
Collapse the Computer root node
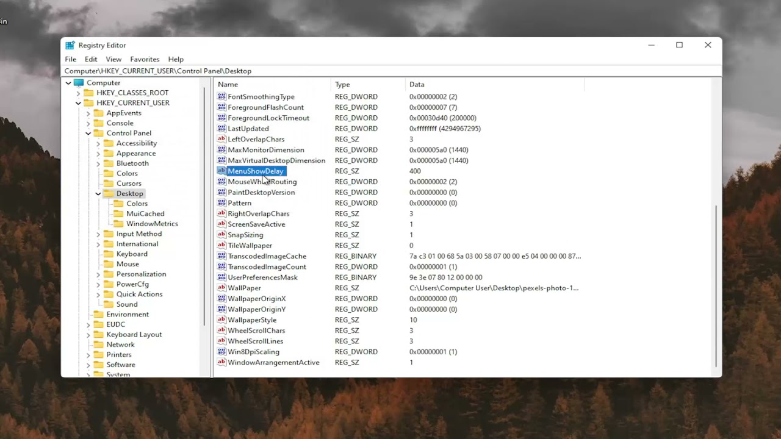pos(68,83)
